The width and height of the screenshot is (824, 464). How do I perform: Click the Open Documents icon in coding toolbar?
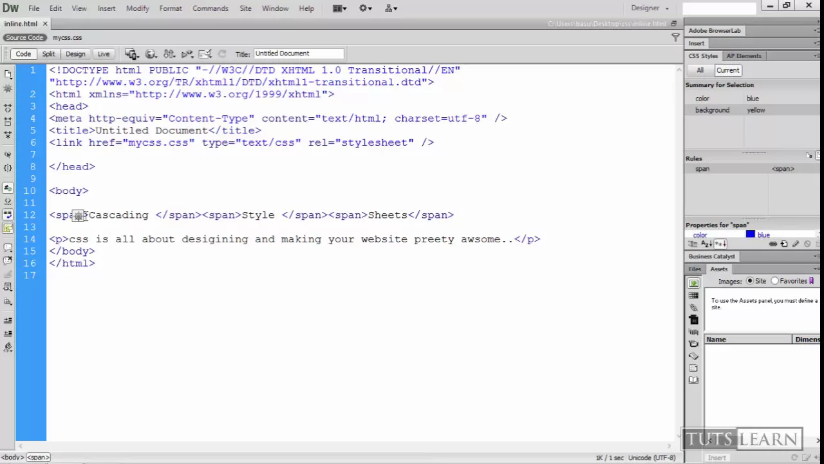tap(8, 75)
